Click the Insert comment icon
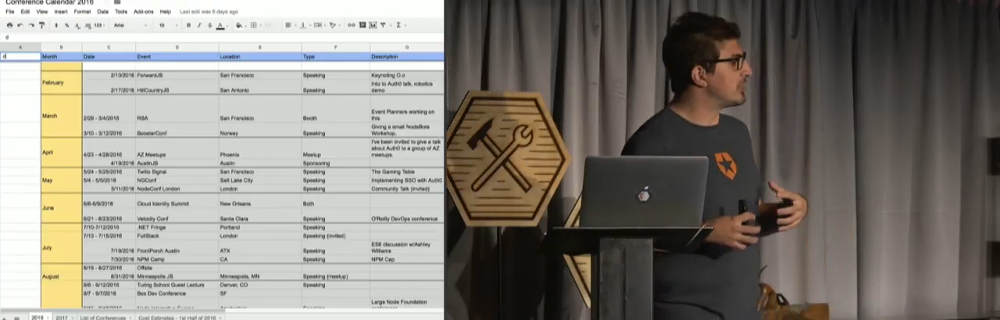 362,26
